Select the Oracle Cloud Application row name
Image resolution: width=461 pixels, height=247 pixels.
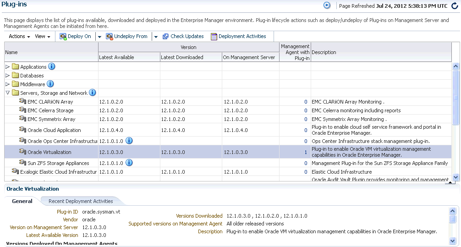pos(54,130)
